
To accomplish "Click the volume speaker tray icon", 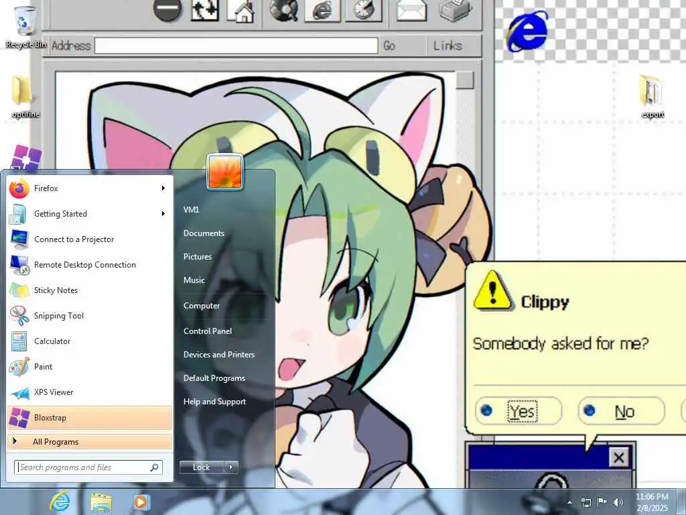I will point(618,502).
